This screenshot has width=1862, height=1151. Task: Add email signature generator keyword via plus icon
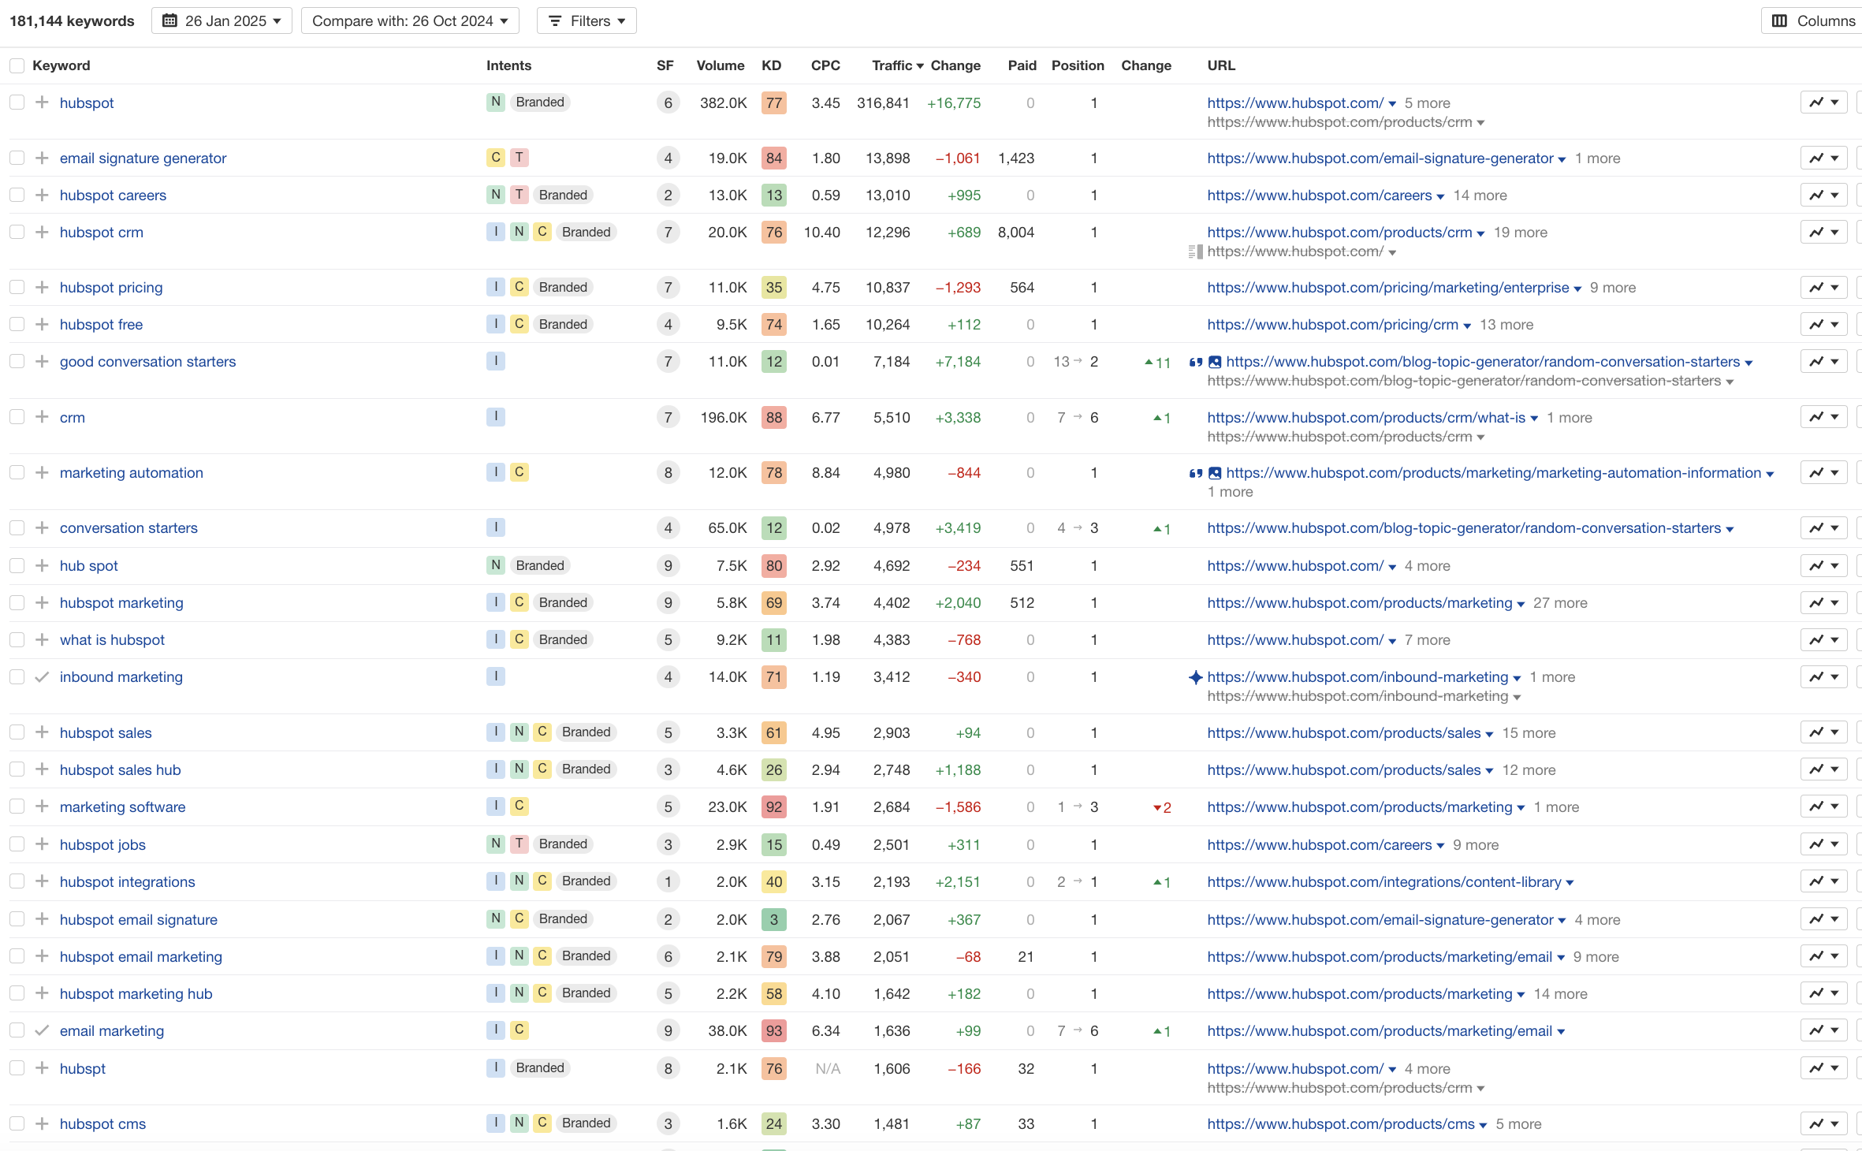pyautogui.click(x=43, y=158)
